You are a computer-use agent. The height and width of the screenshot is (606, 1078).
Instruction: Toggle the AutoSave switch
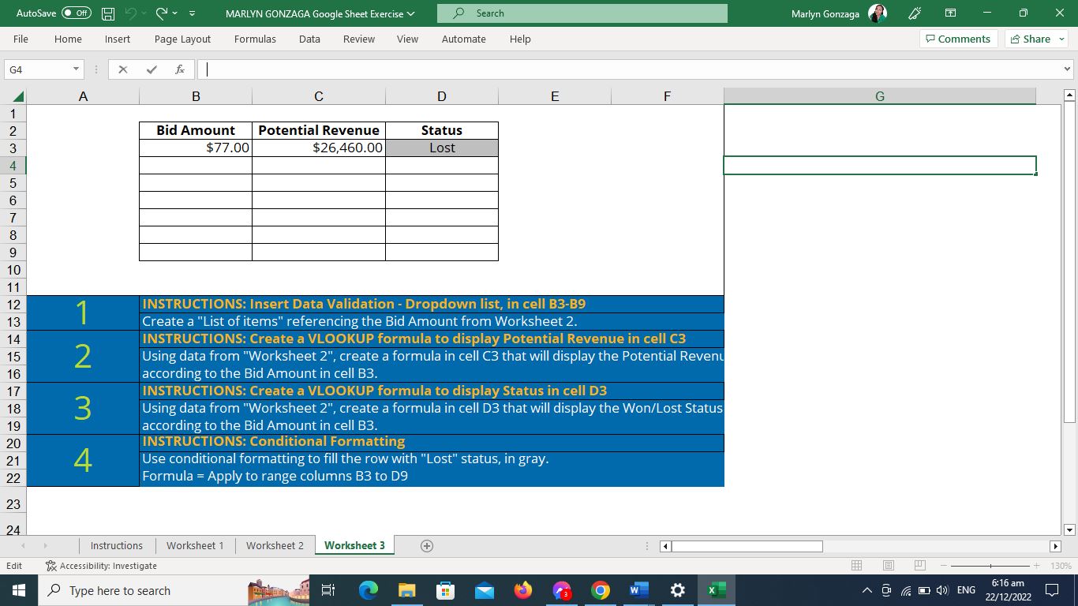click(x=76, y=13)
